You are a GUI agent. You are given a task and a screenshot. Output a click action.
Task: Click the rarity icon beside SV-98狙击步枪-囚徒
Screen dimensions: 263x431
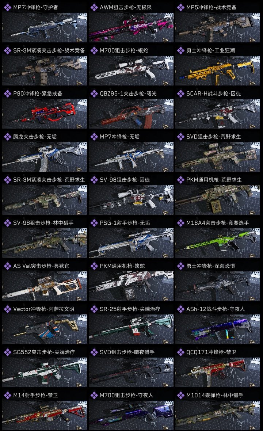[x=94, y=180]
